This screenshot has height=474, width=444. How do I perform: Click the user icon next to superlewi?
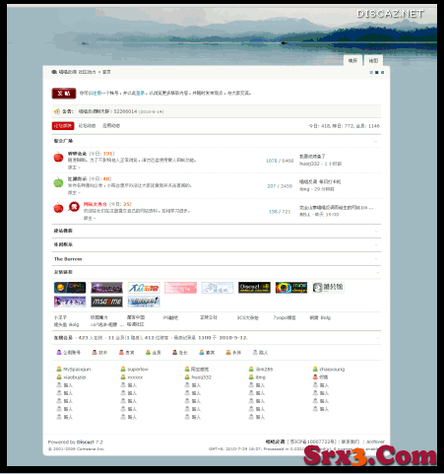(123, 369)
